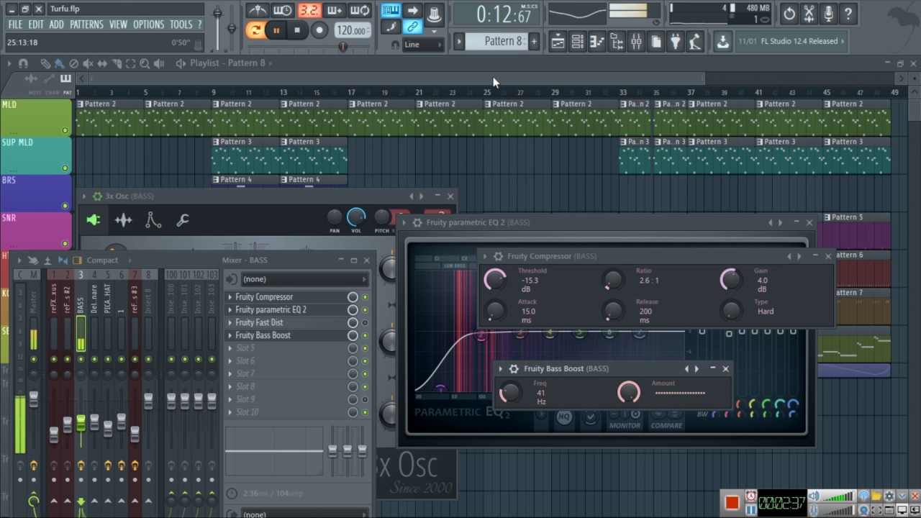Click the record button
Screen dimensions: 921x518
(319, 30)
